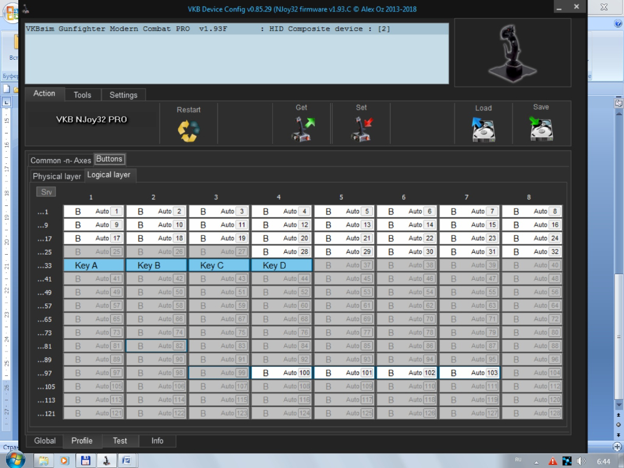624x468 pixels.
Task: Click the Restart device icon
Action: point(188,130)
